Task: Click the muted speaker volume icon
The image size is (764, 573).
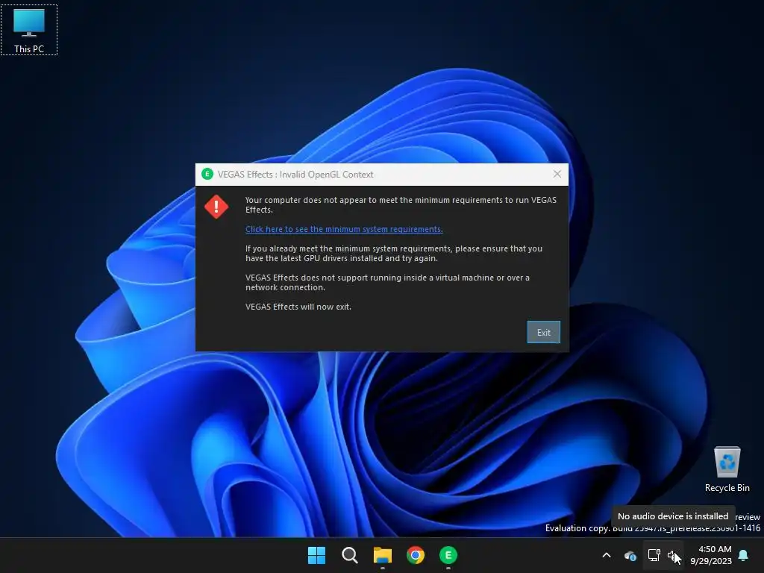Action: (x=674, y=555)
